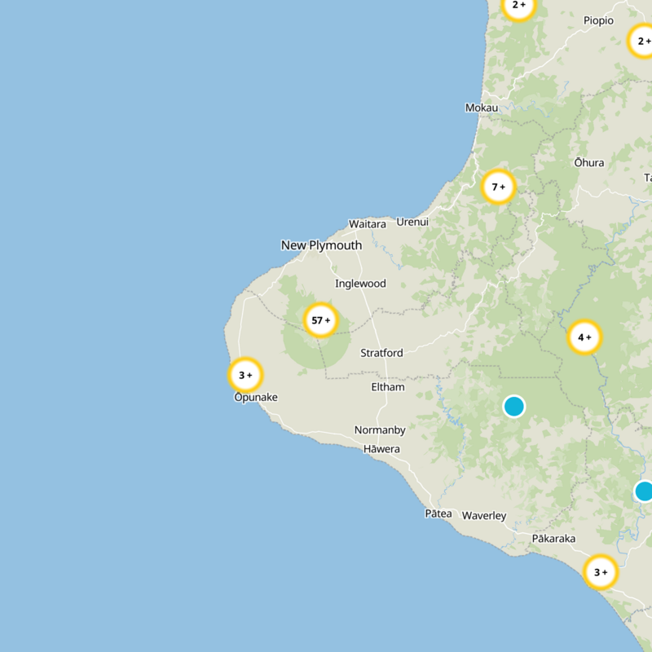
Task: Click the Piopio place label
Action: coord(598,20)
